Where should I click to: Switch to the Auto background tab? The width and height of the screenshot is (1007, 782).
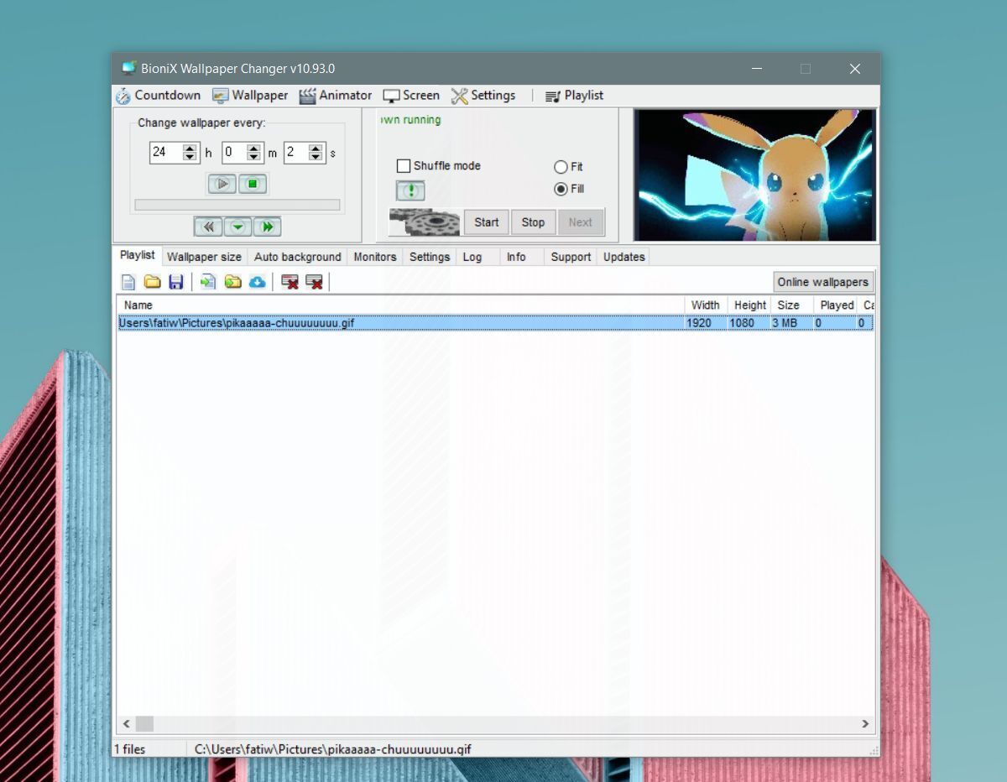pos(297,257)
